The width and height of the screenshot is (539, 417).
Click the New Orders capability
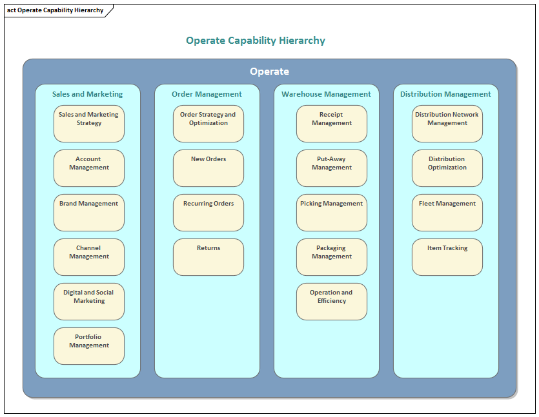click(x=208, y=168)
